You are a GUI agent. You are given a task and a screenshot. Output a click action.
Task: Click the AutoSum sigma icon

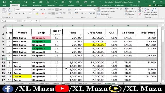[140, 9]
